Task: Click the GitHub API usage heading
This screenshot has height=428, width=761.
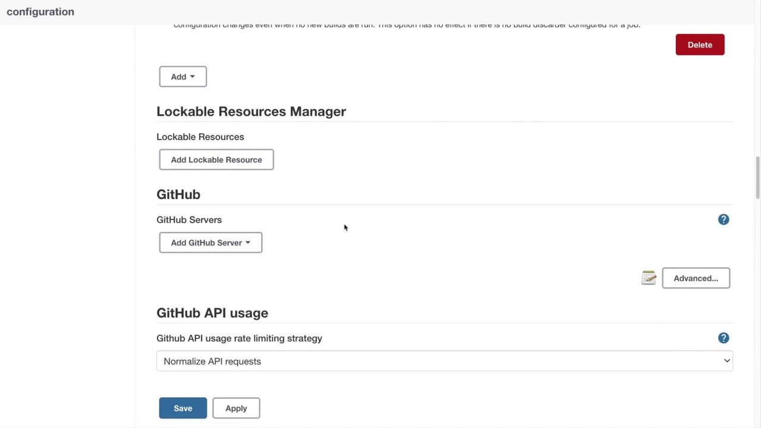Action: click(212, 313)
